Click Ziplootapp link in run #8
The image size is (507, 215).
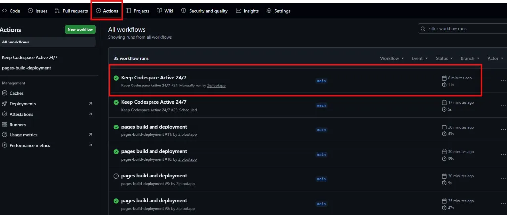click(185, 209)
